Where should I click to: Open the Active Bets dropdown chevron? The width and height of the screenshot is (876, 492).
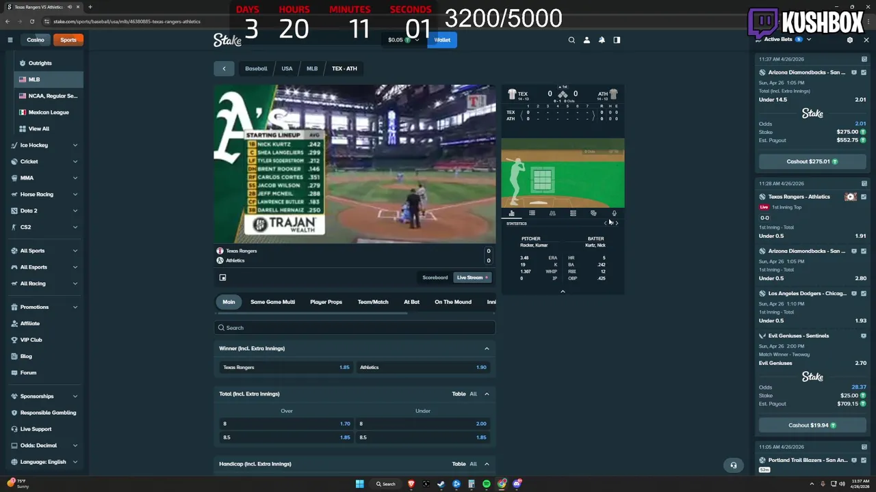[x=809, y=40]
